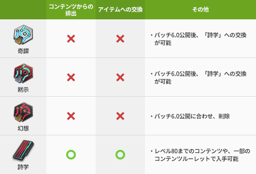Click the 奇譚 label under the icon
This screenshot has width=256, height=174.
[x=23, y=51]
